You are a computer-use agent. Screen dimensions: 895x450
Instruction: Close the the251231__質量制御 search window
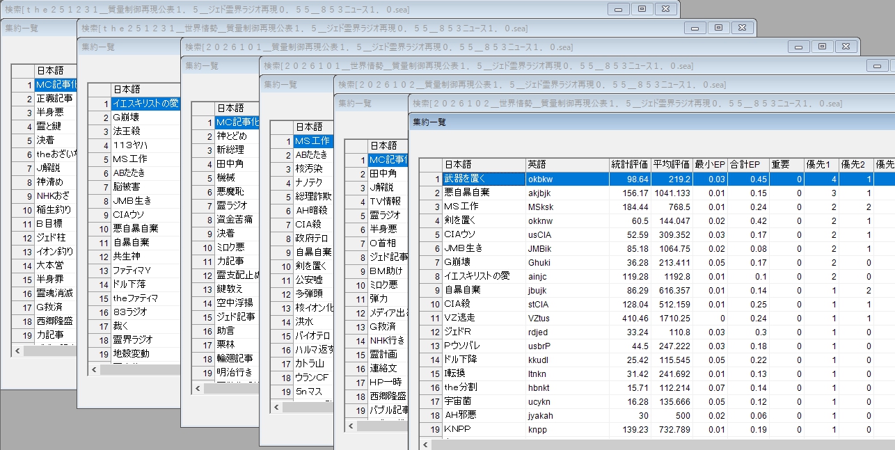point(665,9)
